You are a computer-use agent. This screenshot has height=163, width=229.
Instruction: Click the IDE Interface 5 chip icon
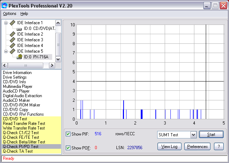(13, 51)
